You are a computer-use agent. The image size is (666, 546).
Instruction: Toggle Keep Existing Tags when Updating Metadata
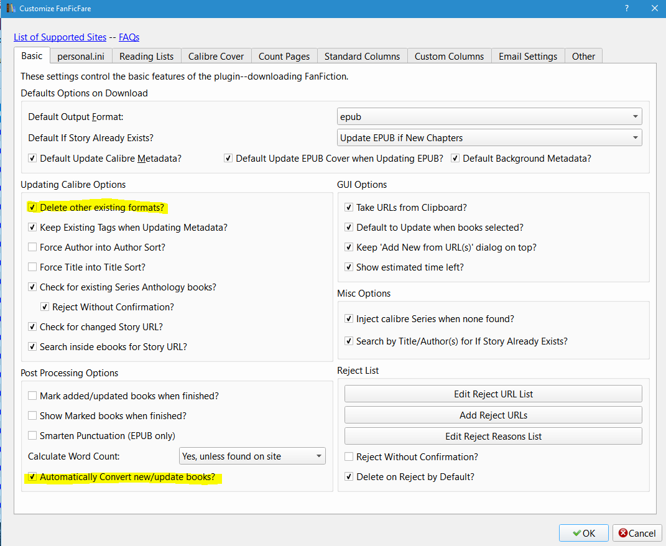[x=32, y=227]
